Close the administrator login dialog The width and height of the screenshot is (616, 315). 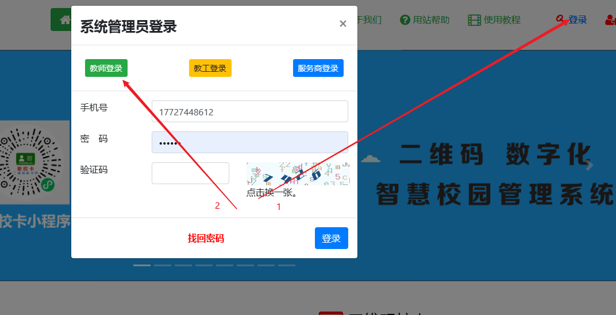343,24
